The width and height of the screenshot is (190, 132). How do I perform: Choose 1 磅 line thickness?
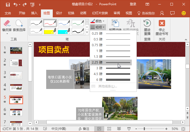(111, 51)
